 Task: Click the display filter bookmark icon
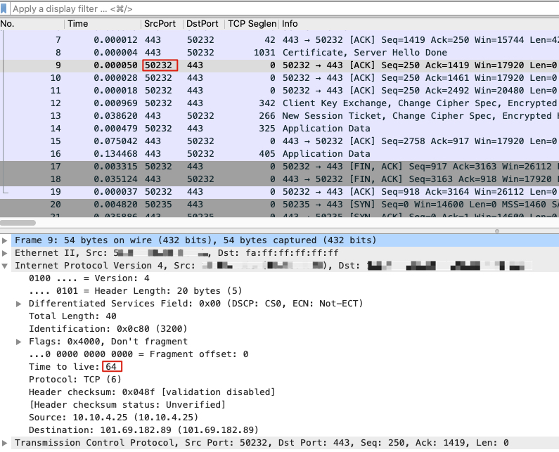coord(4,8)
